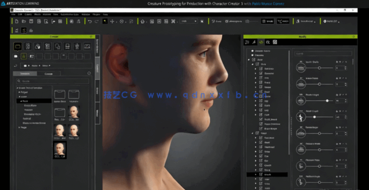
Task: Choose the Rotate tool icon
Action: coord(122,22)
